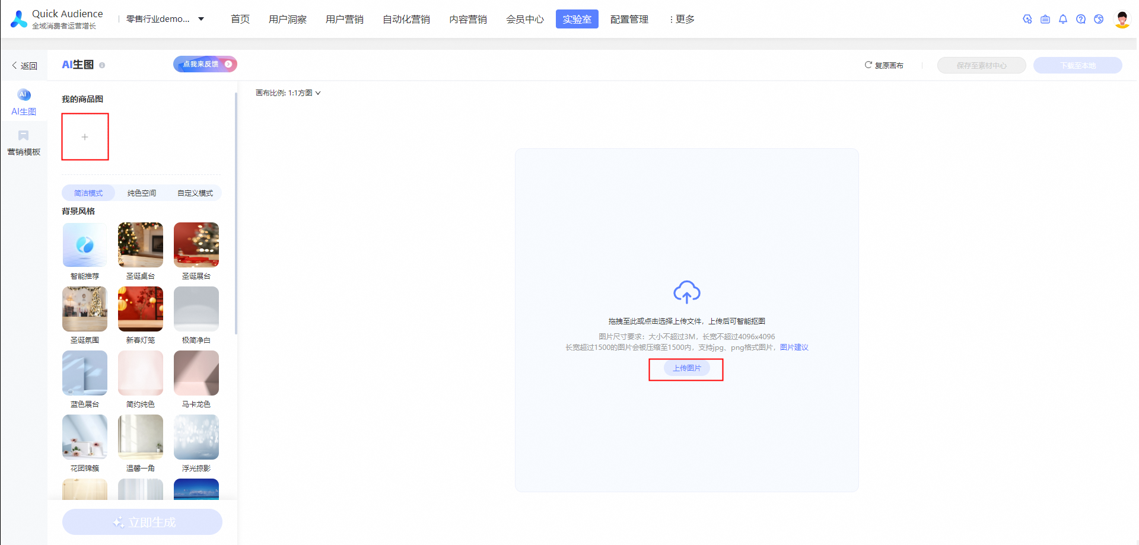
Task: Click the 保存至素材中心 button
Action: [x=982, y=65]
